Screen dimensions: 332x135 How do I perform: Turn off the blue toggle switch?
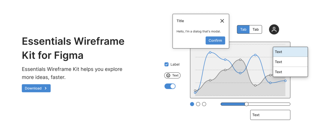click(170, 86)
